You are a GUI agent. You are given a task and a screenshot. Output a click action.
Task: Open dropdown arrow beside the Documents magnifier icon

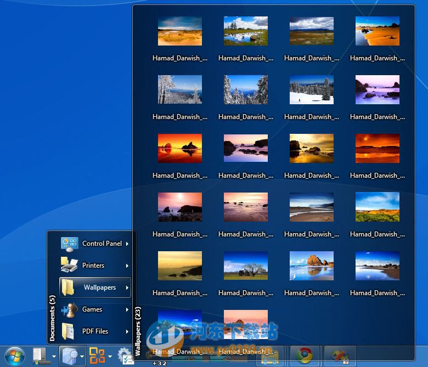[82, 357]
